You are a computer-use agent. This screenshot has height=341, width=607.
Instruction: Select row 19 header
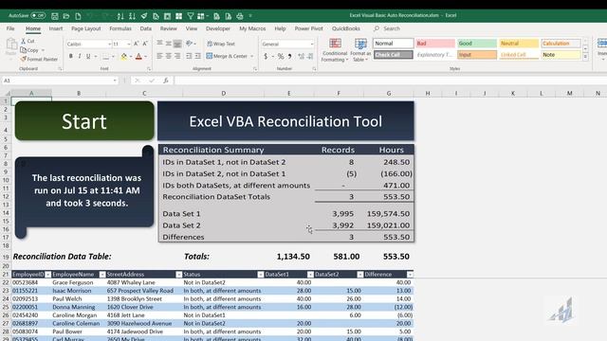point(6,257)
